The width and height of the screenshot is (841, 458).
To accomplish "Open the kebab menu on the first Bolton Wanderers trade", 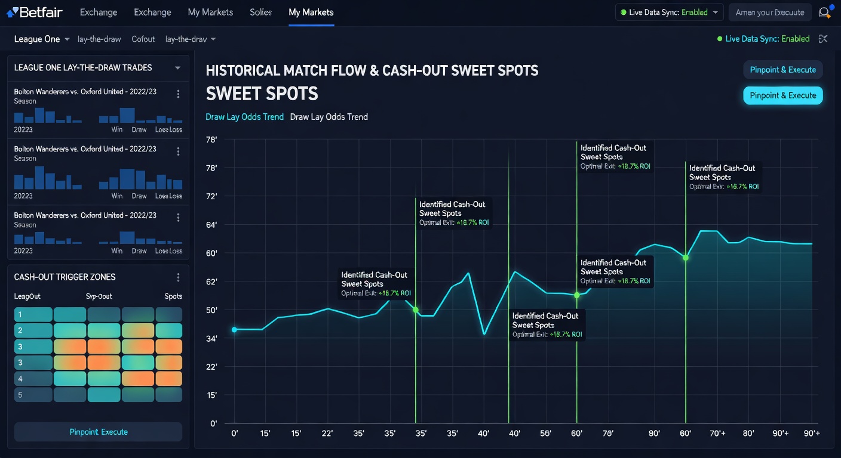I will coord(178,94).
